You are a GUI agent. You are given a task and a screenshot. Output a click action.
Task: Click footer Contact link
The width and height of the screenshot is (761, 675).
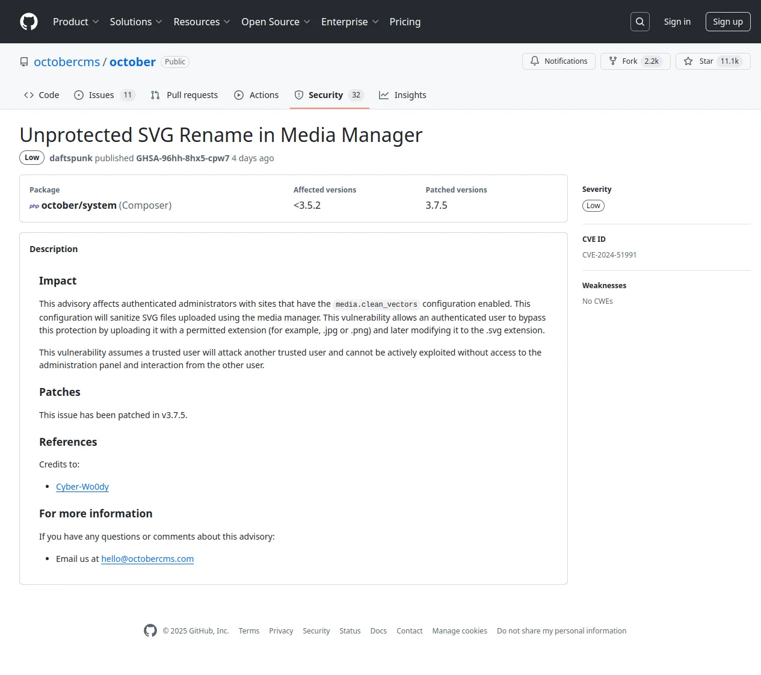tap(410, 631)
